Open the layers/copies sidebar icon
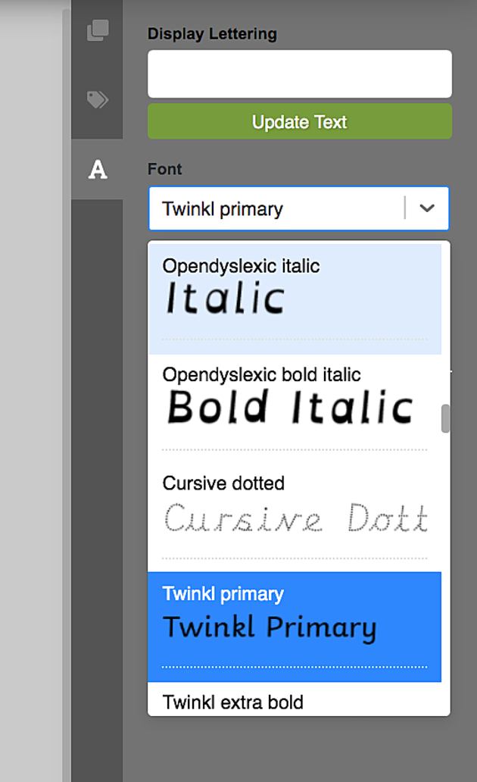This screenshot has width=477, height=782. point(98,30)
